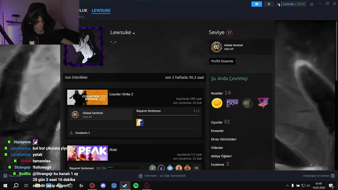The height and width of the screenshot is (190, 338).
Task: Open the Lewsuke $2.47 account dropdown
Action: (x=294, y=4)
